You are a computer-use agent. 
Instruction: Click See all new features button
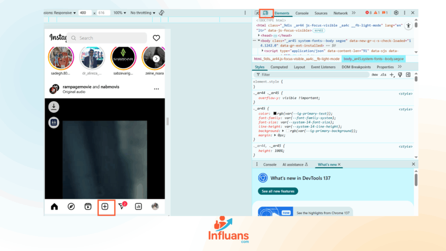[278, 191]
